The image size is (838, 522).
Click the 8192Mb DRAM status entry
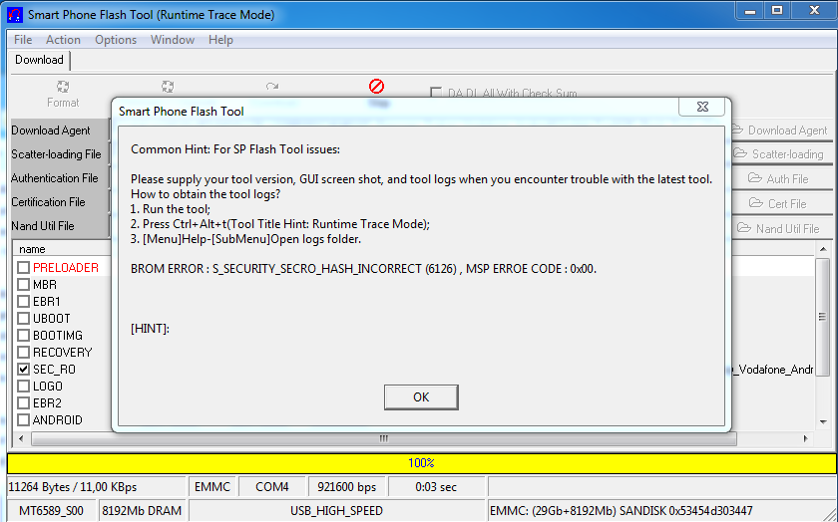point(142,511)
